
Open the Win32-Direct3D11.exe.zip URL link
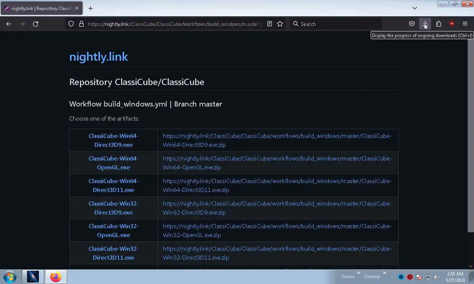point(277,253)
